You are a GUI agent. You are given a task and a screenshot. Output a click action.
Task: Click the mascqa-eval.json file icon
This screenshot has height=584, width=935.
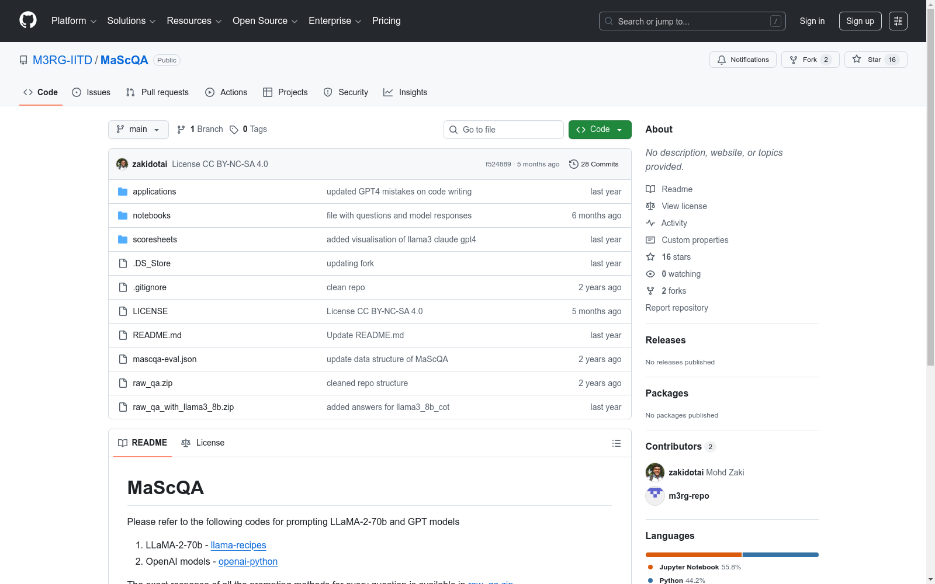(123, 359)
